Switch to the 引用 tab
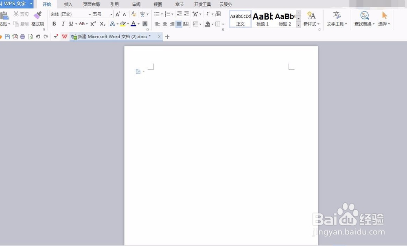The width and height of the screenshot is (407, 246). coord(114,4)
